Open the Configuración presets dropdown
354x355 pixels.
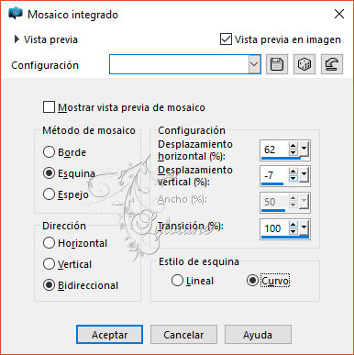254,64
